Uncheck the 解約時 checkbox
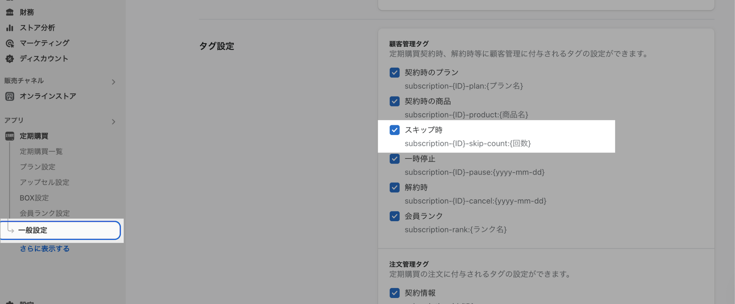735x304 pixels. point(394,187)
